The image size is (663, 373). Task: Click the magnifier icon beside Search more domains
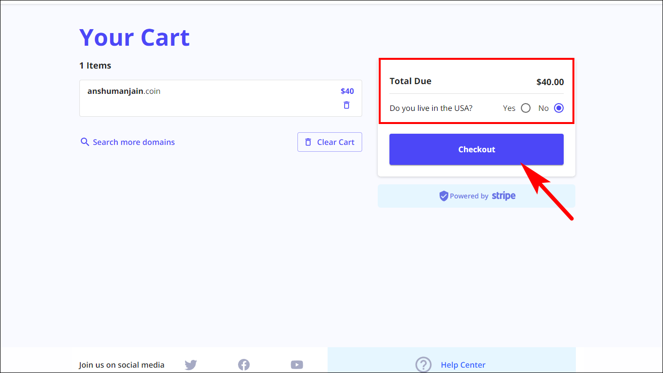(x=85, y=142)
